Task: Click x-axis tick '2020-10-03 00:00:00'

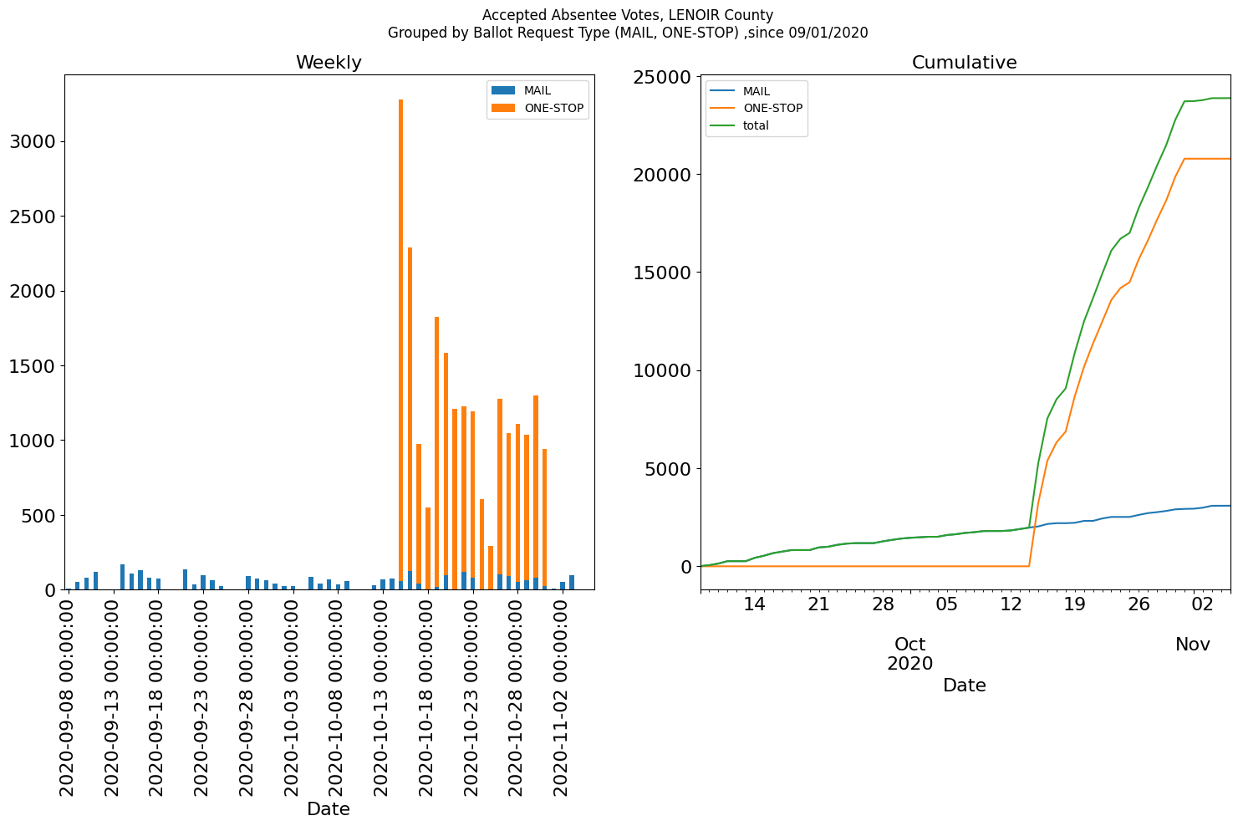Action: (x=293, y=696)
